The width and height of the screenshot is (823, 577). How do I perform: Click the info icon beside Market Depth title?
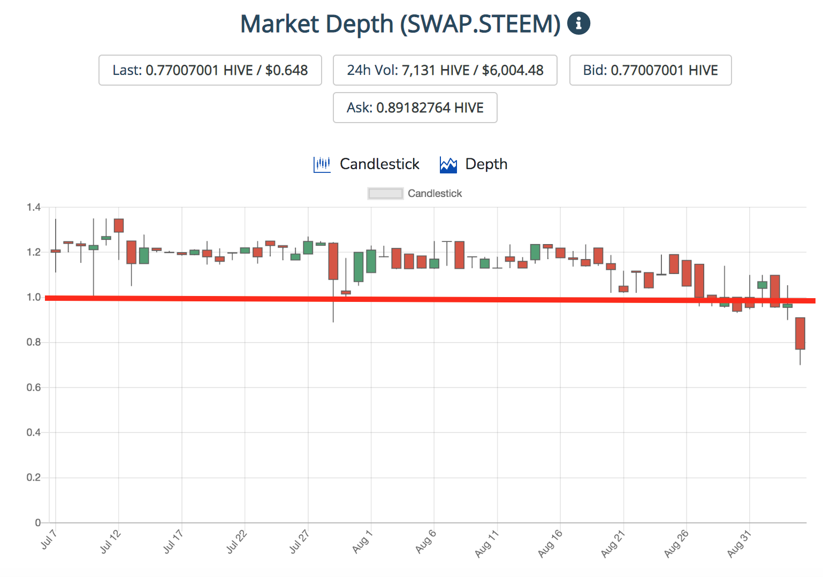pos(578,24)
